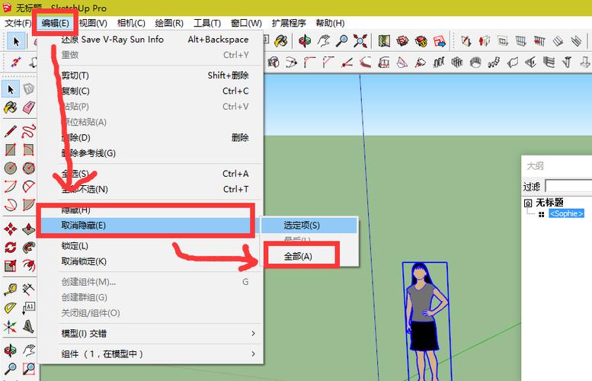
Task: Select the arrow Select tool in left toolbar
Action: 10,89
